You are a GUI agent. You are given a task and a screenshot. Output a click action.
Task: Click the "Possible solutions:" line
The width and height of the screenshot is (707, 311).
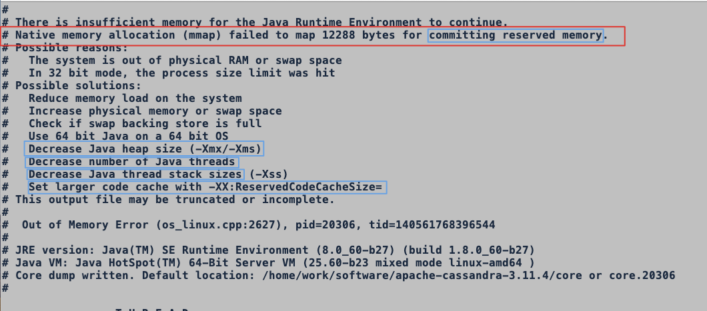click(71, 85)
